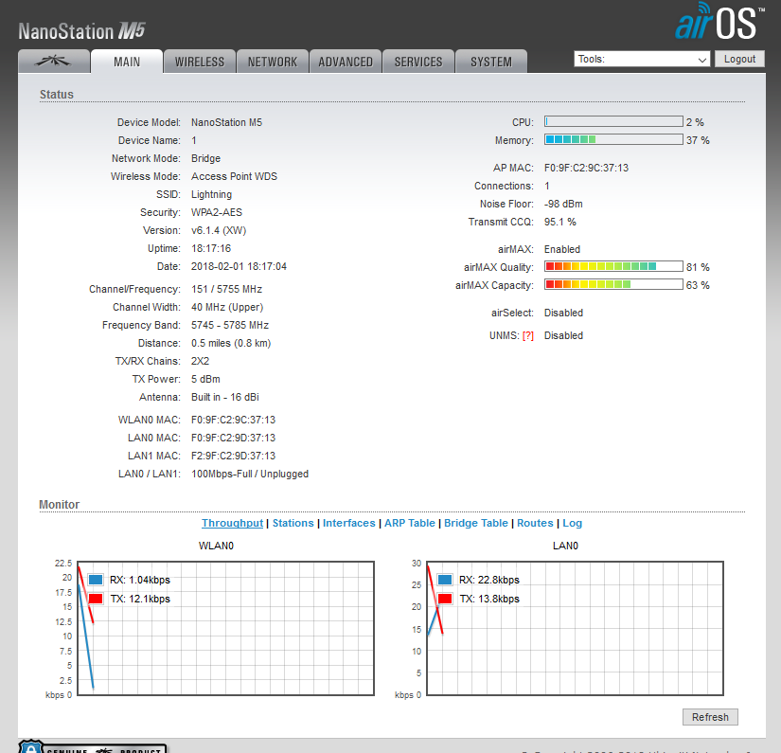Go to the NETWORK tab
Image resolution: width=781 pixels, height=753 pixels.
coord(273,62)
